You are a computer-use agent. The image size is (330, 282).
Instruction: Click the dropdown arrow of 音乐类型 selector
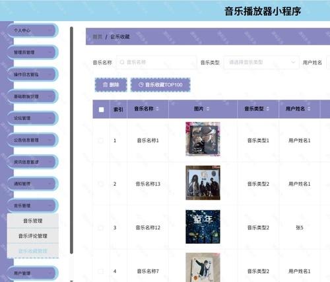pos(293,62)
